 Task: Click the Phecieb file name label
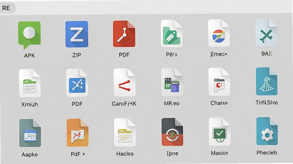267,153
